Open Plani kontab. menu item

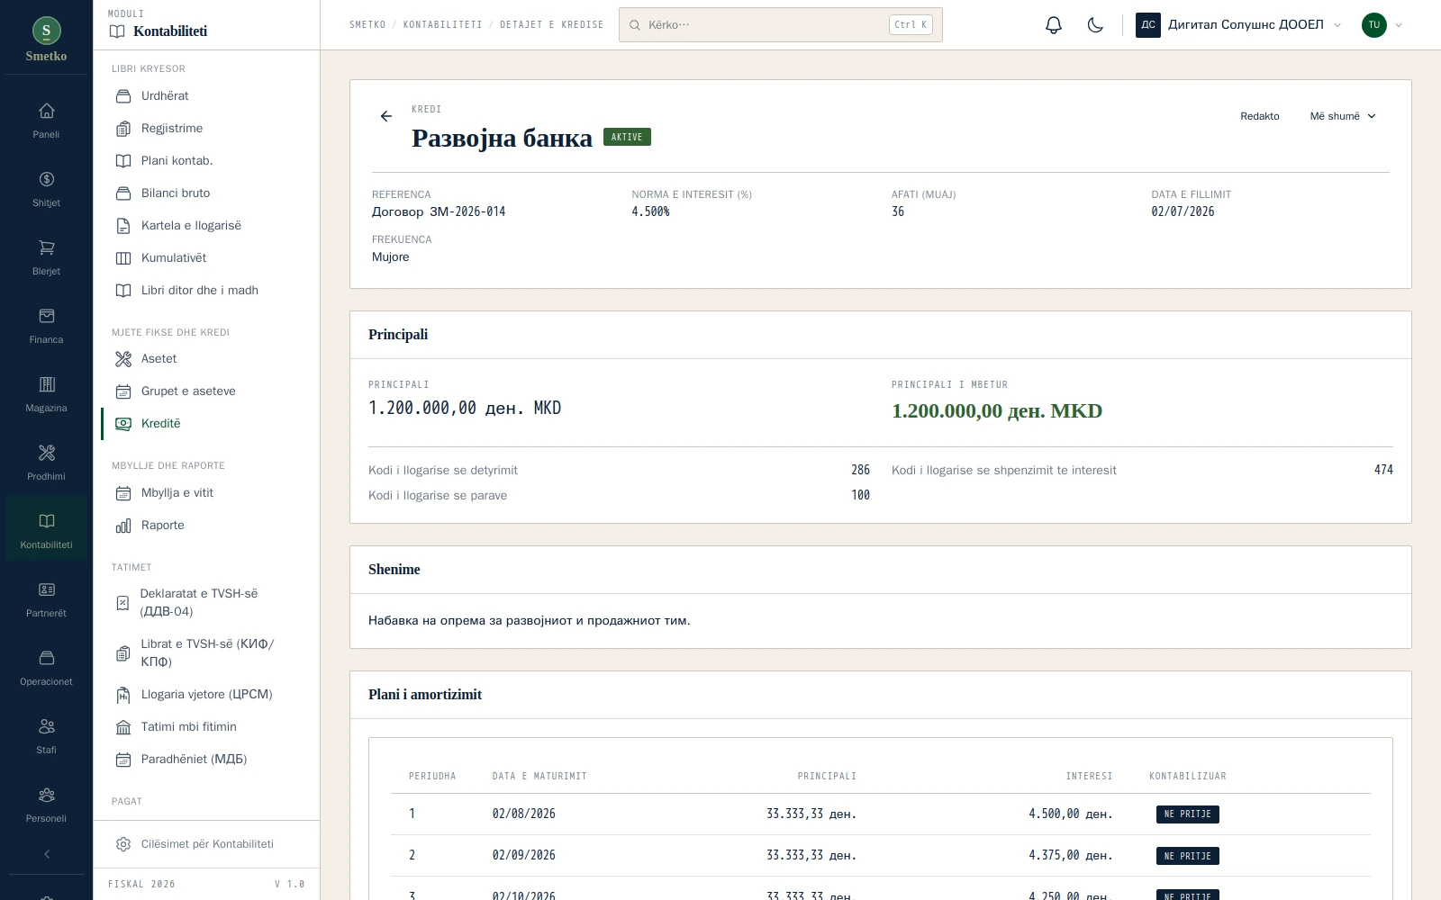point(206,161)
